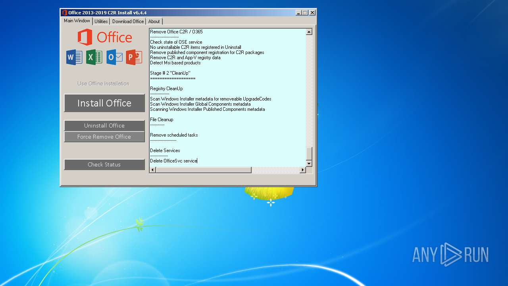Click the Force Remove Office button
Screen dimensions: 508x286
[x=104, y=137]
